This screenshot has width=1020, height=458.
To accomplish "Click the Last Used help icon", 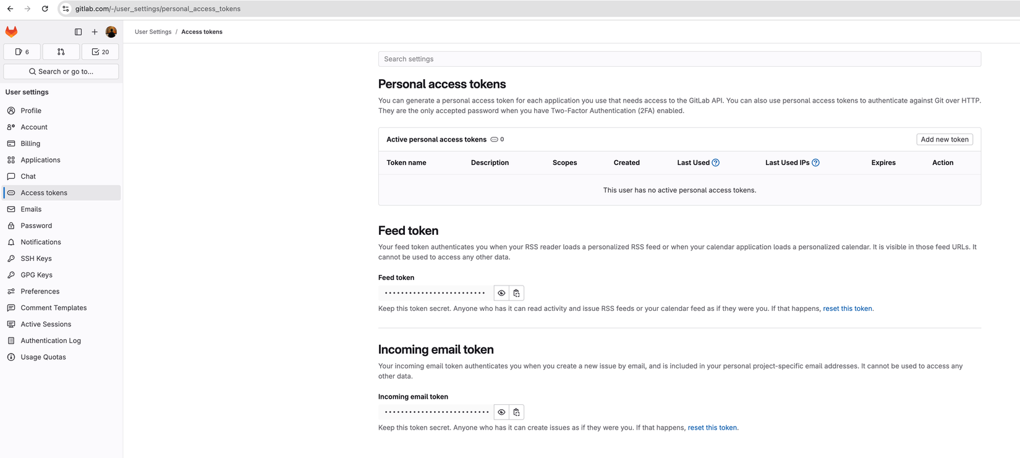I will (716, 163).
